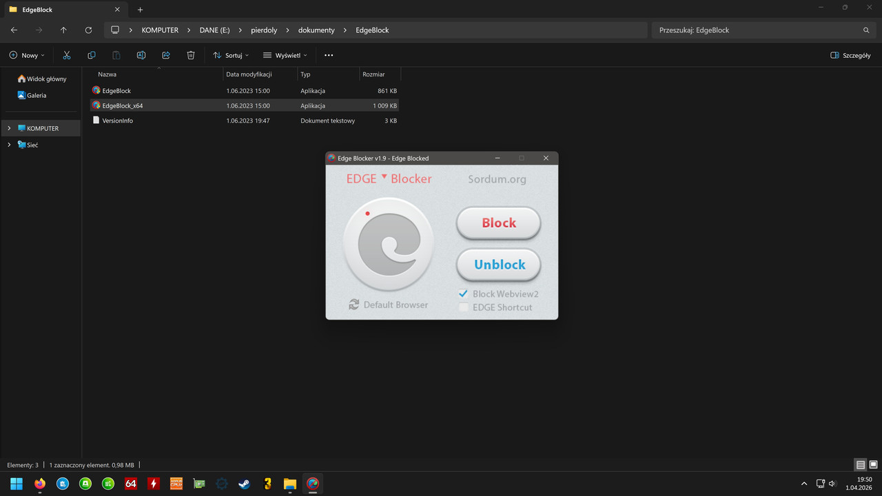Image resolution: width=882 pixels, height=496 pixels.
Task: Click the Copy icon in toolbar
Action: tap(92, 55)
